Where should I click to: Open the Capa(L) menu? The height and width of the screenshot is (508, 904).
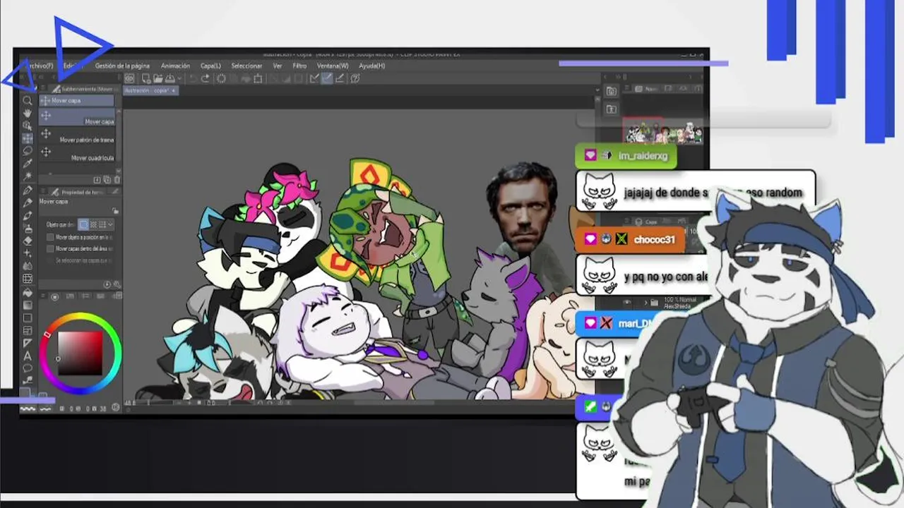pos(210,66)
